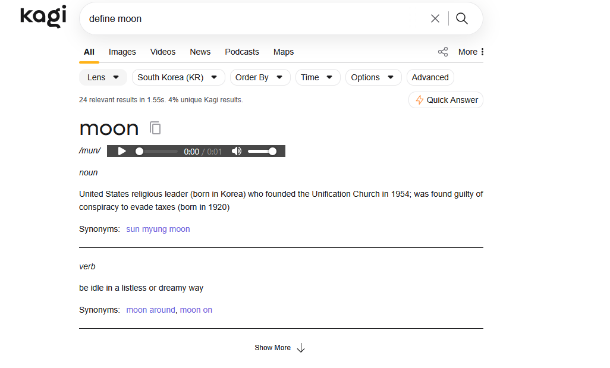Viewport: 610px width, 368px height.
Task: Click the magnifying glass search icon
Action: pyautogui.click(x=462, y=18)
